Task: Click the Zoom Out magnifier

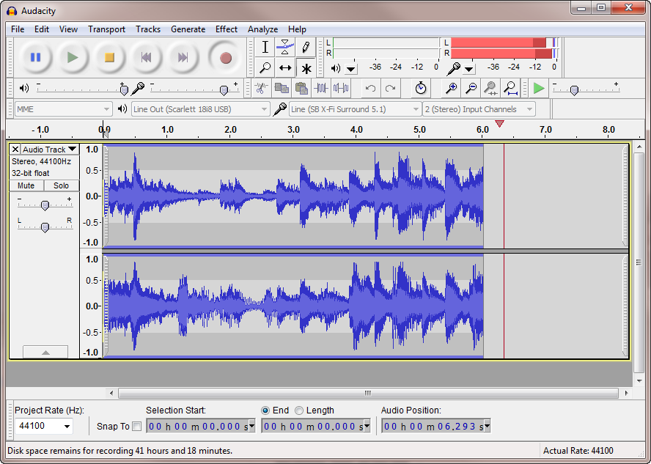Action: click(471, 88)
